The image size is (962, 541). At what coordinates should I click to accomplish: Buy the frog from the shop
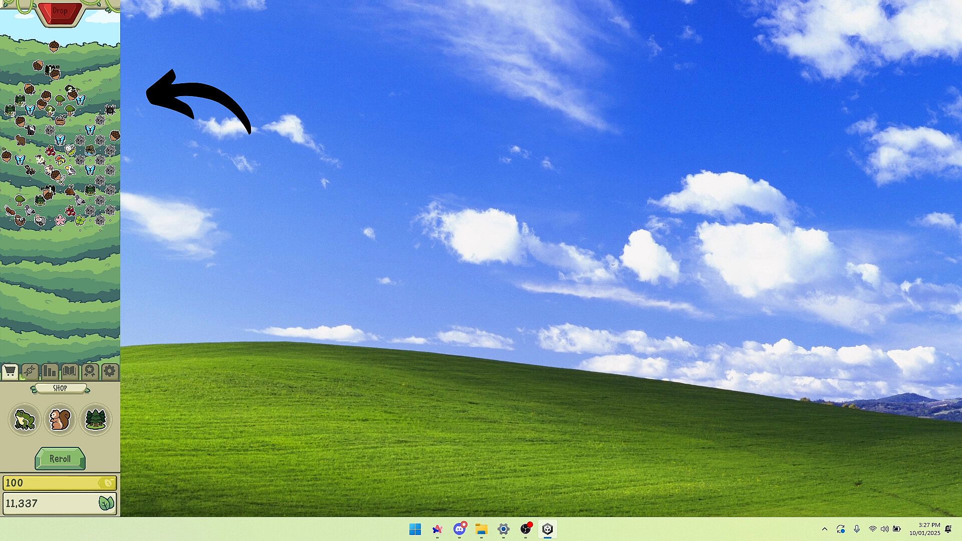(25, 419)
